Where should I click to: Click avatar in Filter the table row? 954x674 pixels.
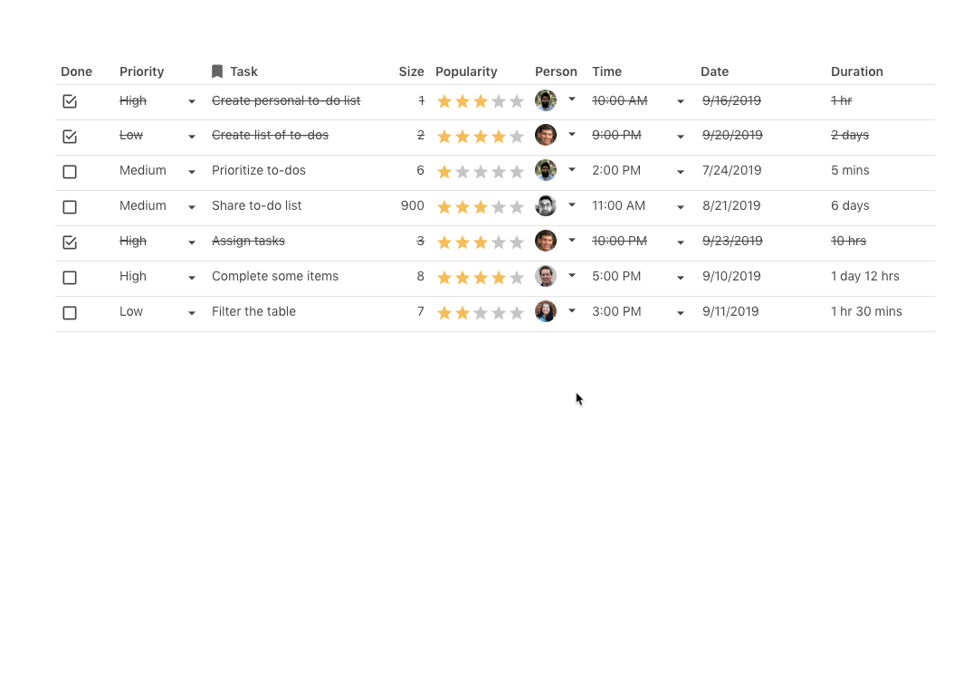click(x=545, y=312)
